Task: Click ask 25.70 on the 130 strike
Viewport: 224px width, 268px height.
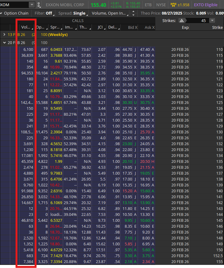Action: [145, 132]
